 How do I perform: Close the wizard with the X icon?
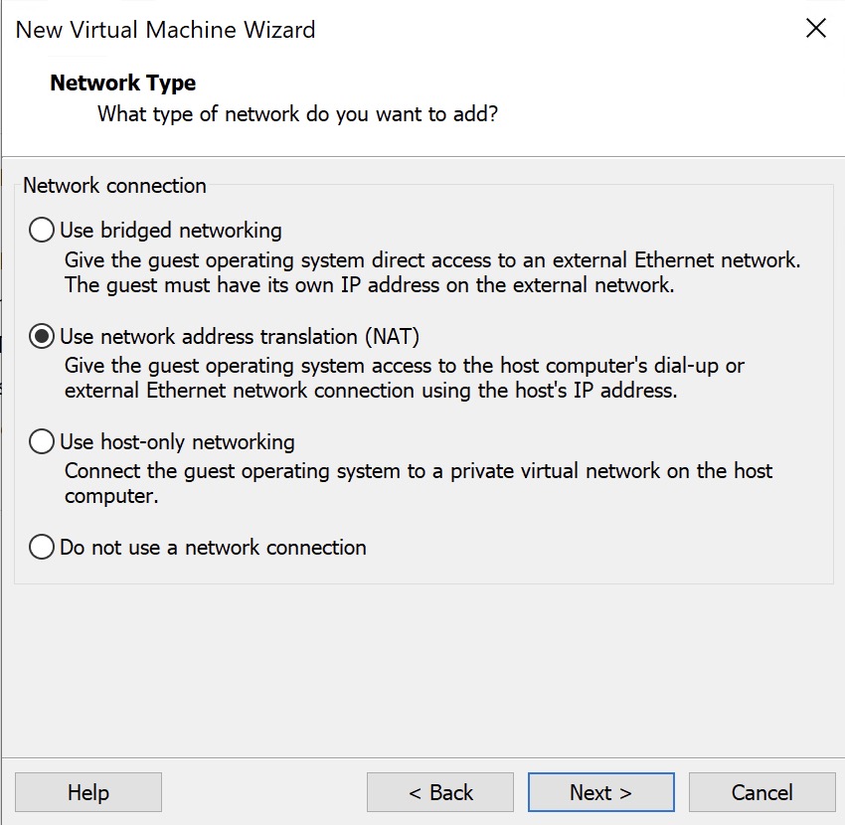(x=815, y=28)
